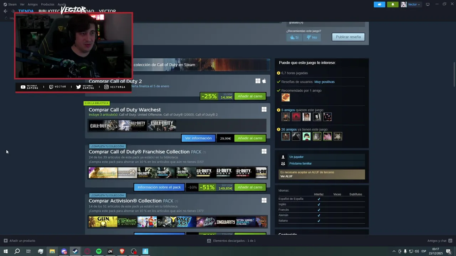
Task: Show hidden system tray icons
Action: 394,251
